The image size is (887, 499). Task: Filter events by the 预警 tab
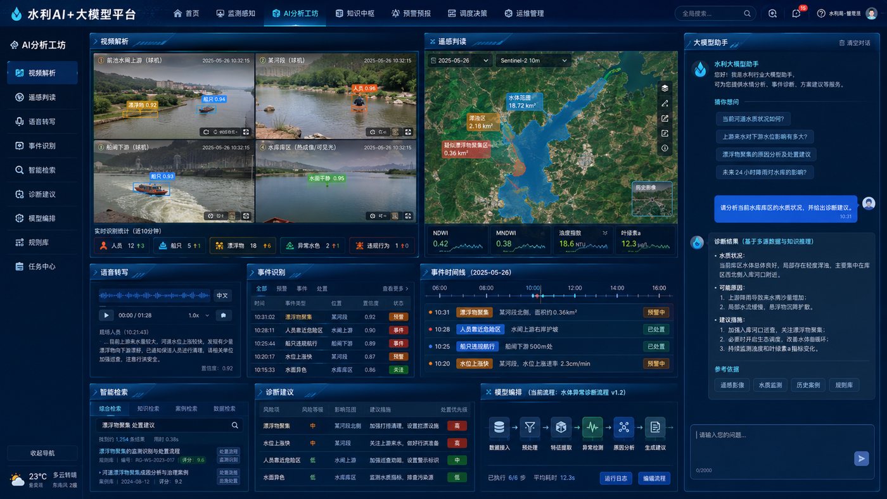coord(281,289)
